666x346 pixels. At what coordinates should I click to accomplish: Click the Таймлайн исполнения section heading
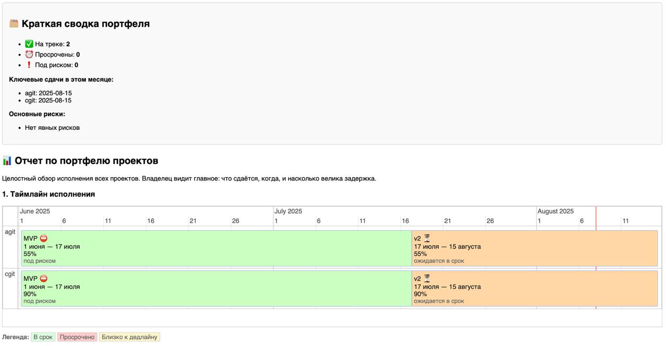click(48, 194)
